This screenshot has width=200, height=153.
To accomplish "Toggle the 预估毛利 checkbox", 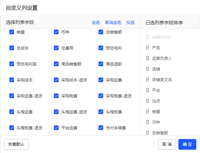I will (101, 48).
